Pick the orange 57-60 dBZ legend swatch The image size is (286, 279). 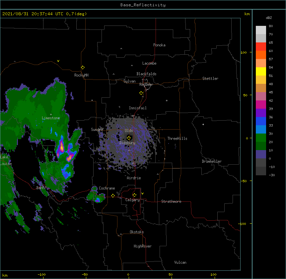pyautogui.click(x=261, y=55)
